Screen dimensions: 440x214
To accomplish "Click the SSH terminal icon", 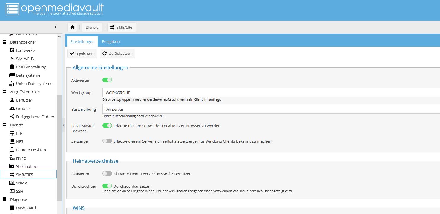I will pos(12,191).
